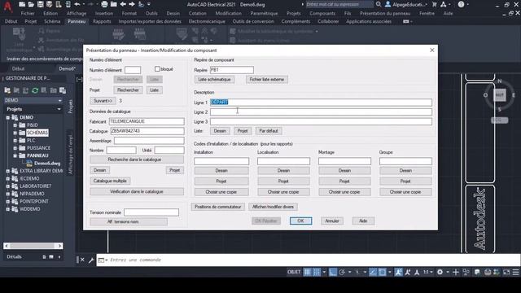Click the customization hamburger icon in the status bar
This screenshot has width=521, height=293.
pos(515,272)
